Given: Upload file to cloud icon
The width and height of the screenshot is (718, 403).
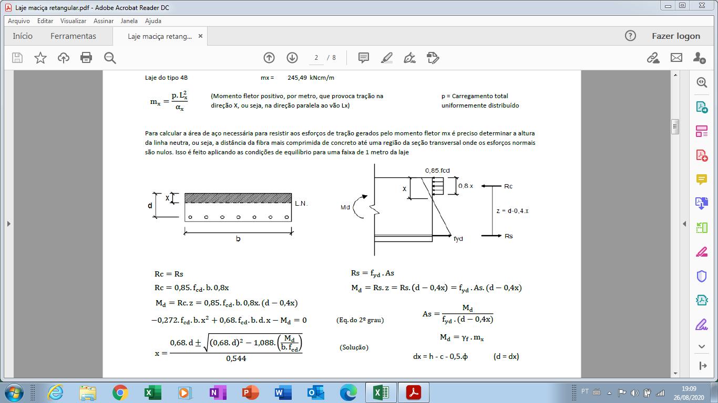Looking at the screenshot, I should coord(64,58).
